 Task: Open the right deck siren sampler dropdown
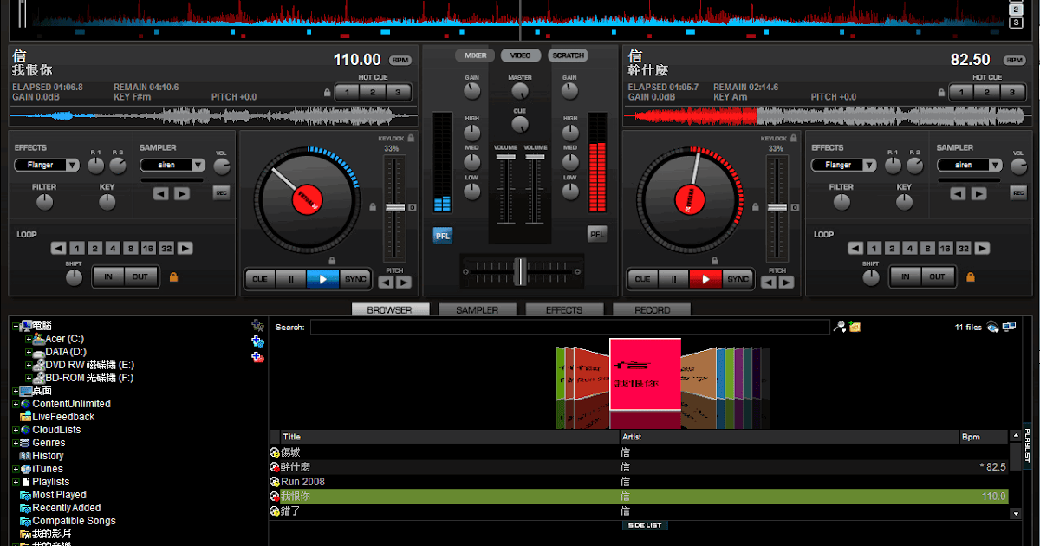[970, 165]
